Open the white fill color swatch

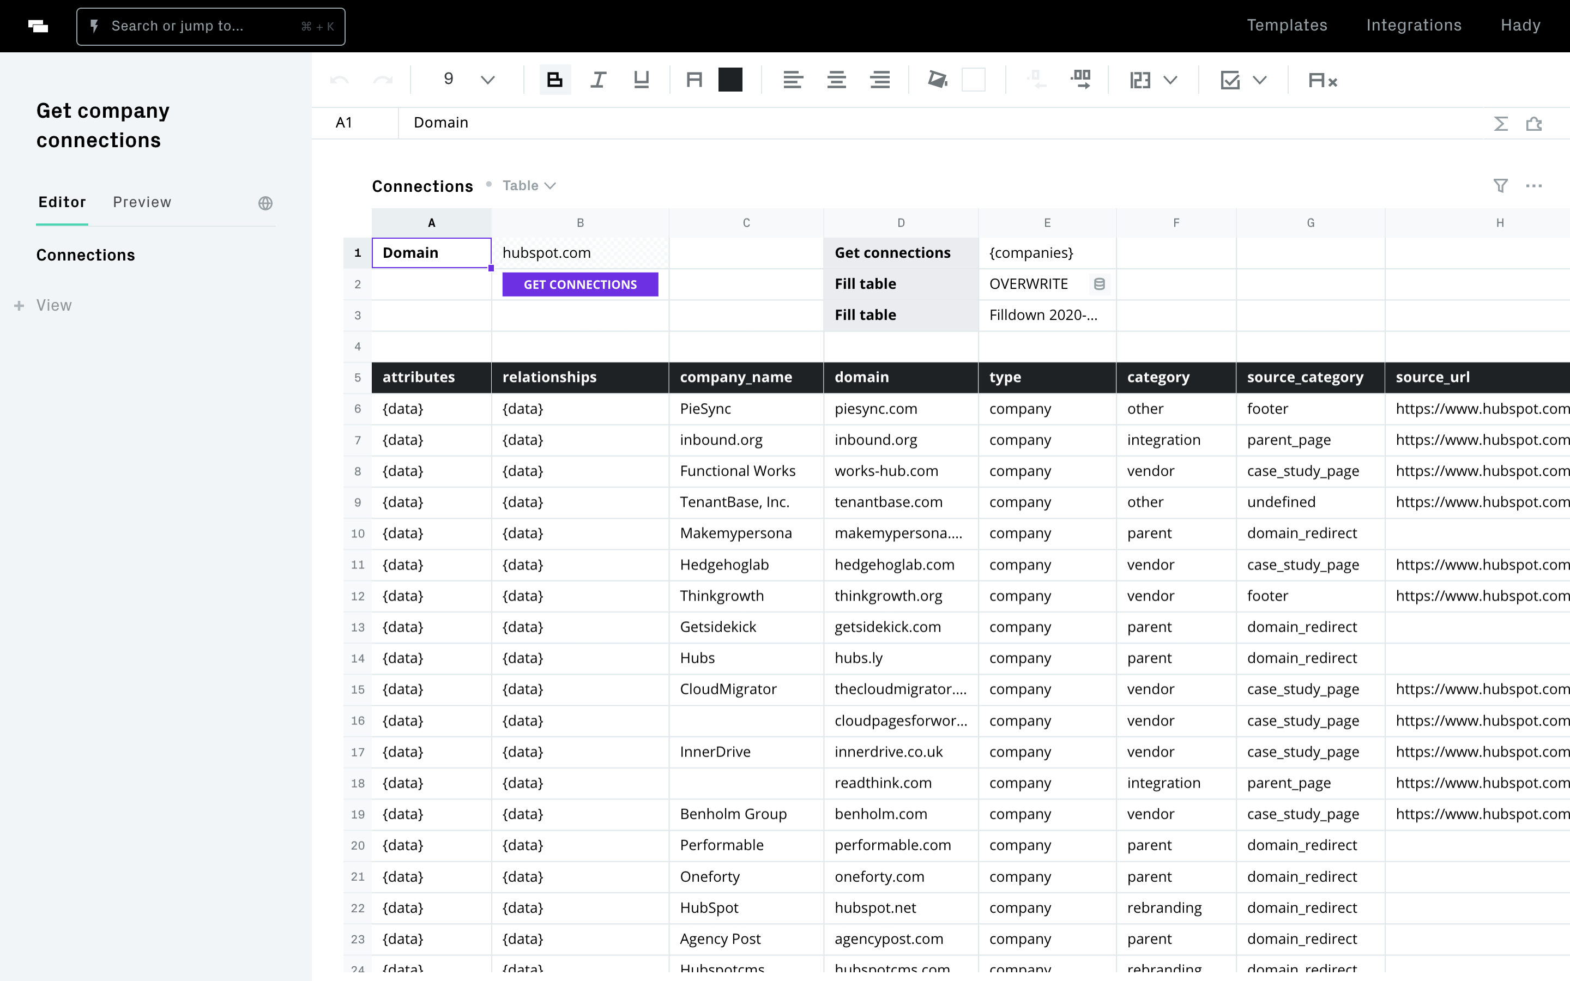[973, 80]
